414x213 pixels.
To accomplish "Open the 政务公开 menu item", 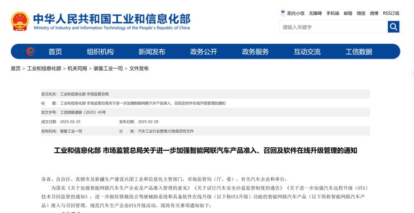I will tap(204, 52).
